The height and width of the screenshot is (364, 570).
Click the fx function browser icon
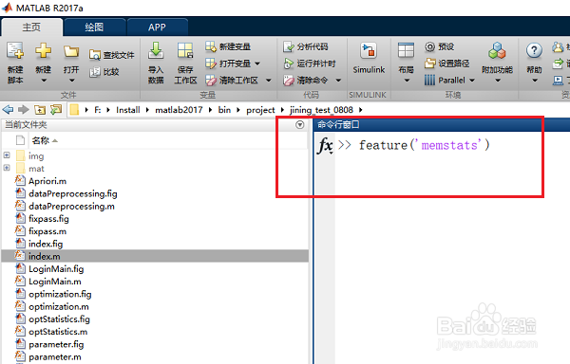[325, 146]
